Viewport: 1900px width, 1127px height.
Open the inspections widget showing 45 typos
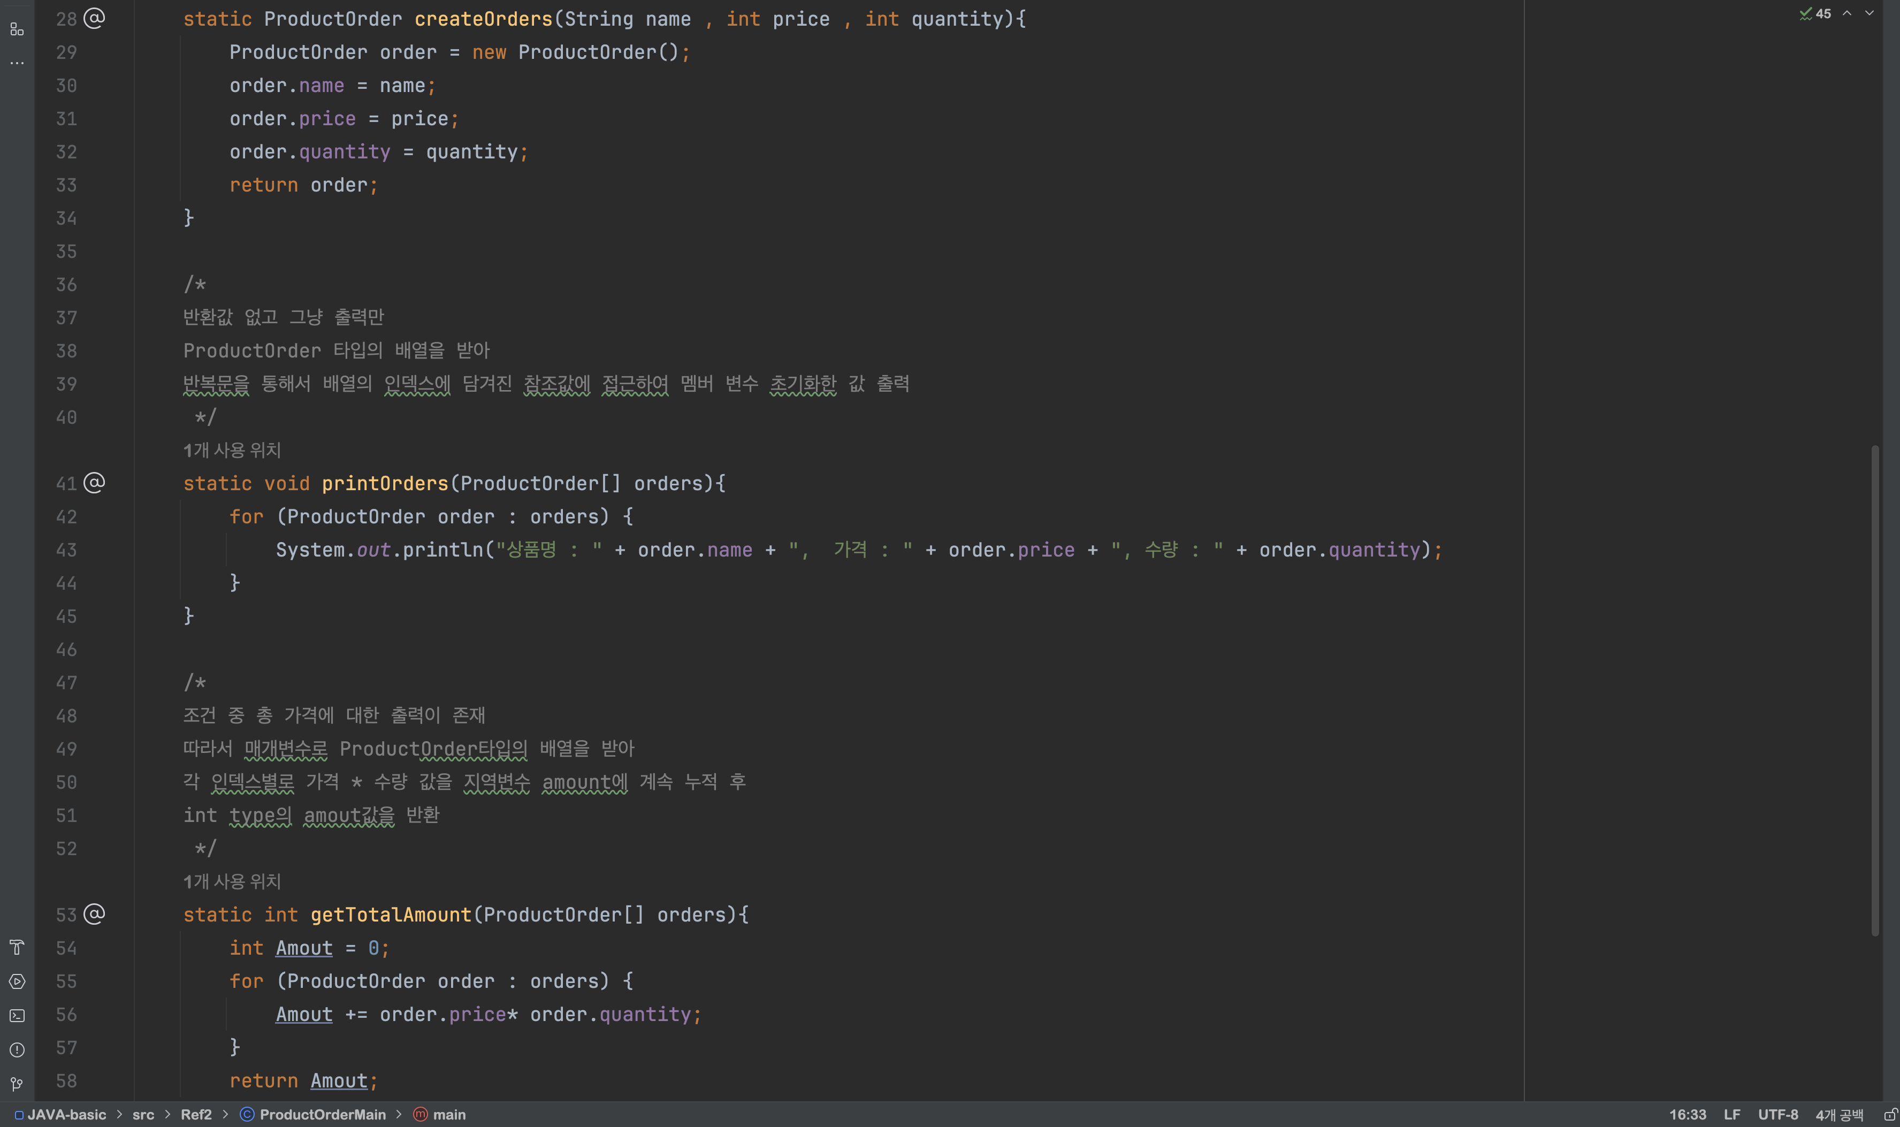1816,14
